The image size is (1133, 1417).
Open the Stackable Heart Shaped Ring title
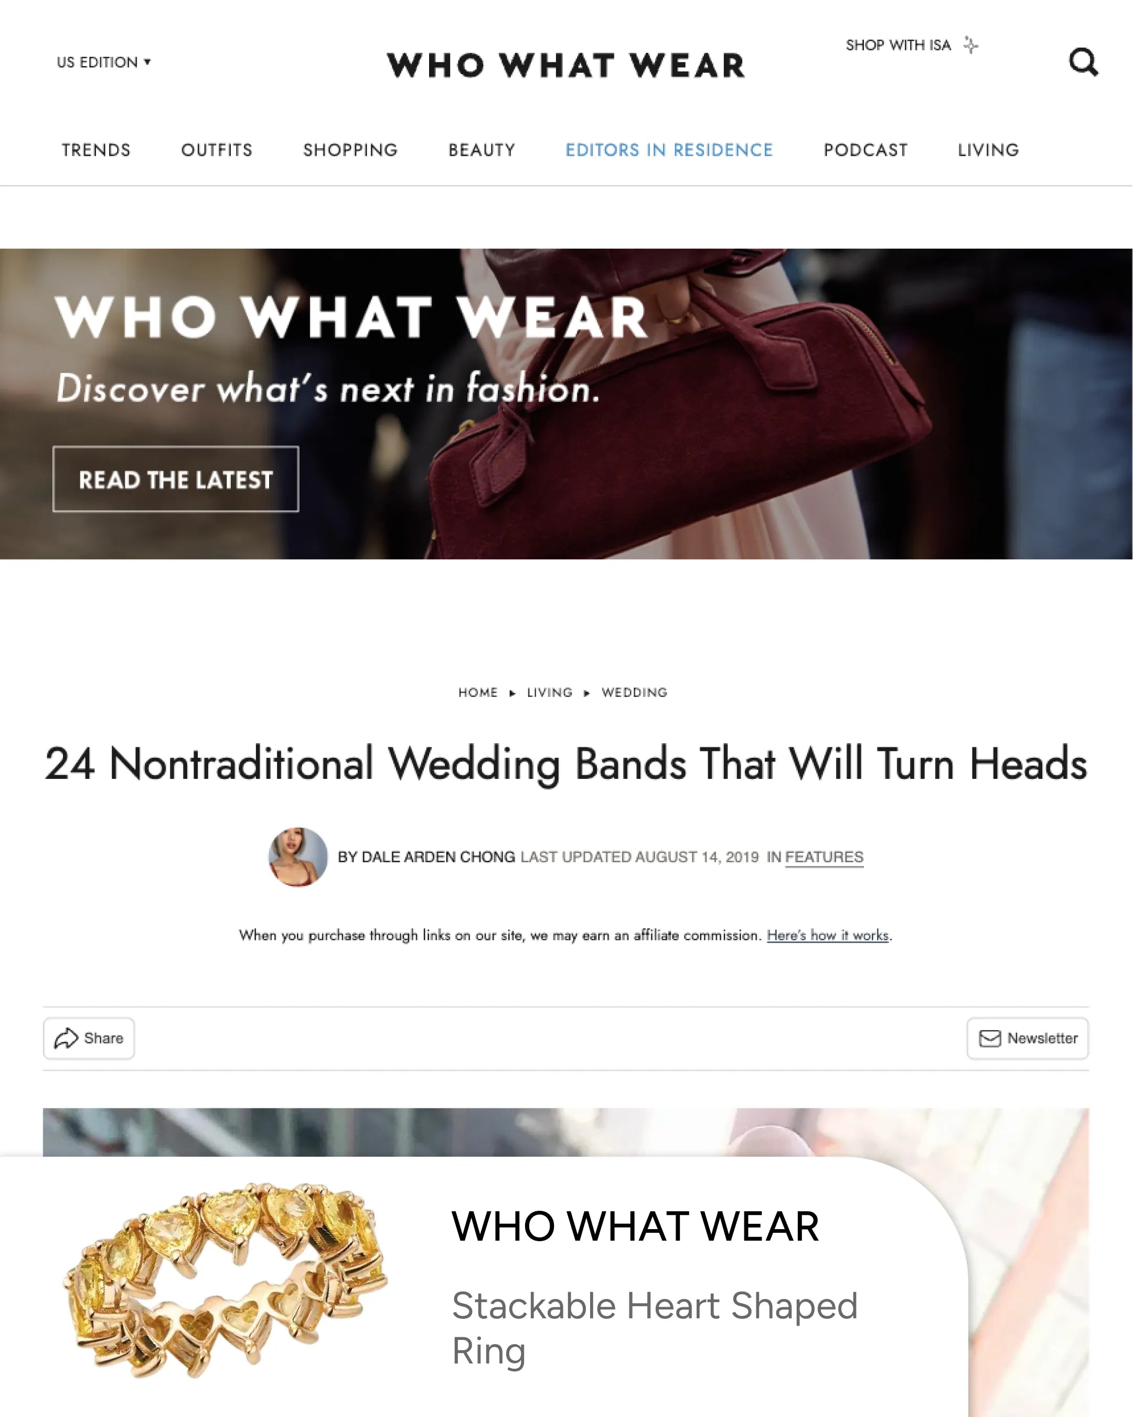coord(655,1328)
